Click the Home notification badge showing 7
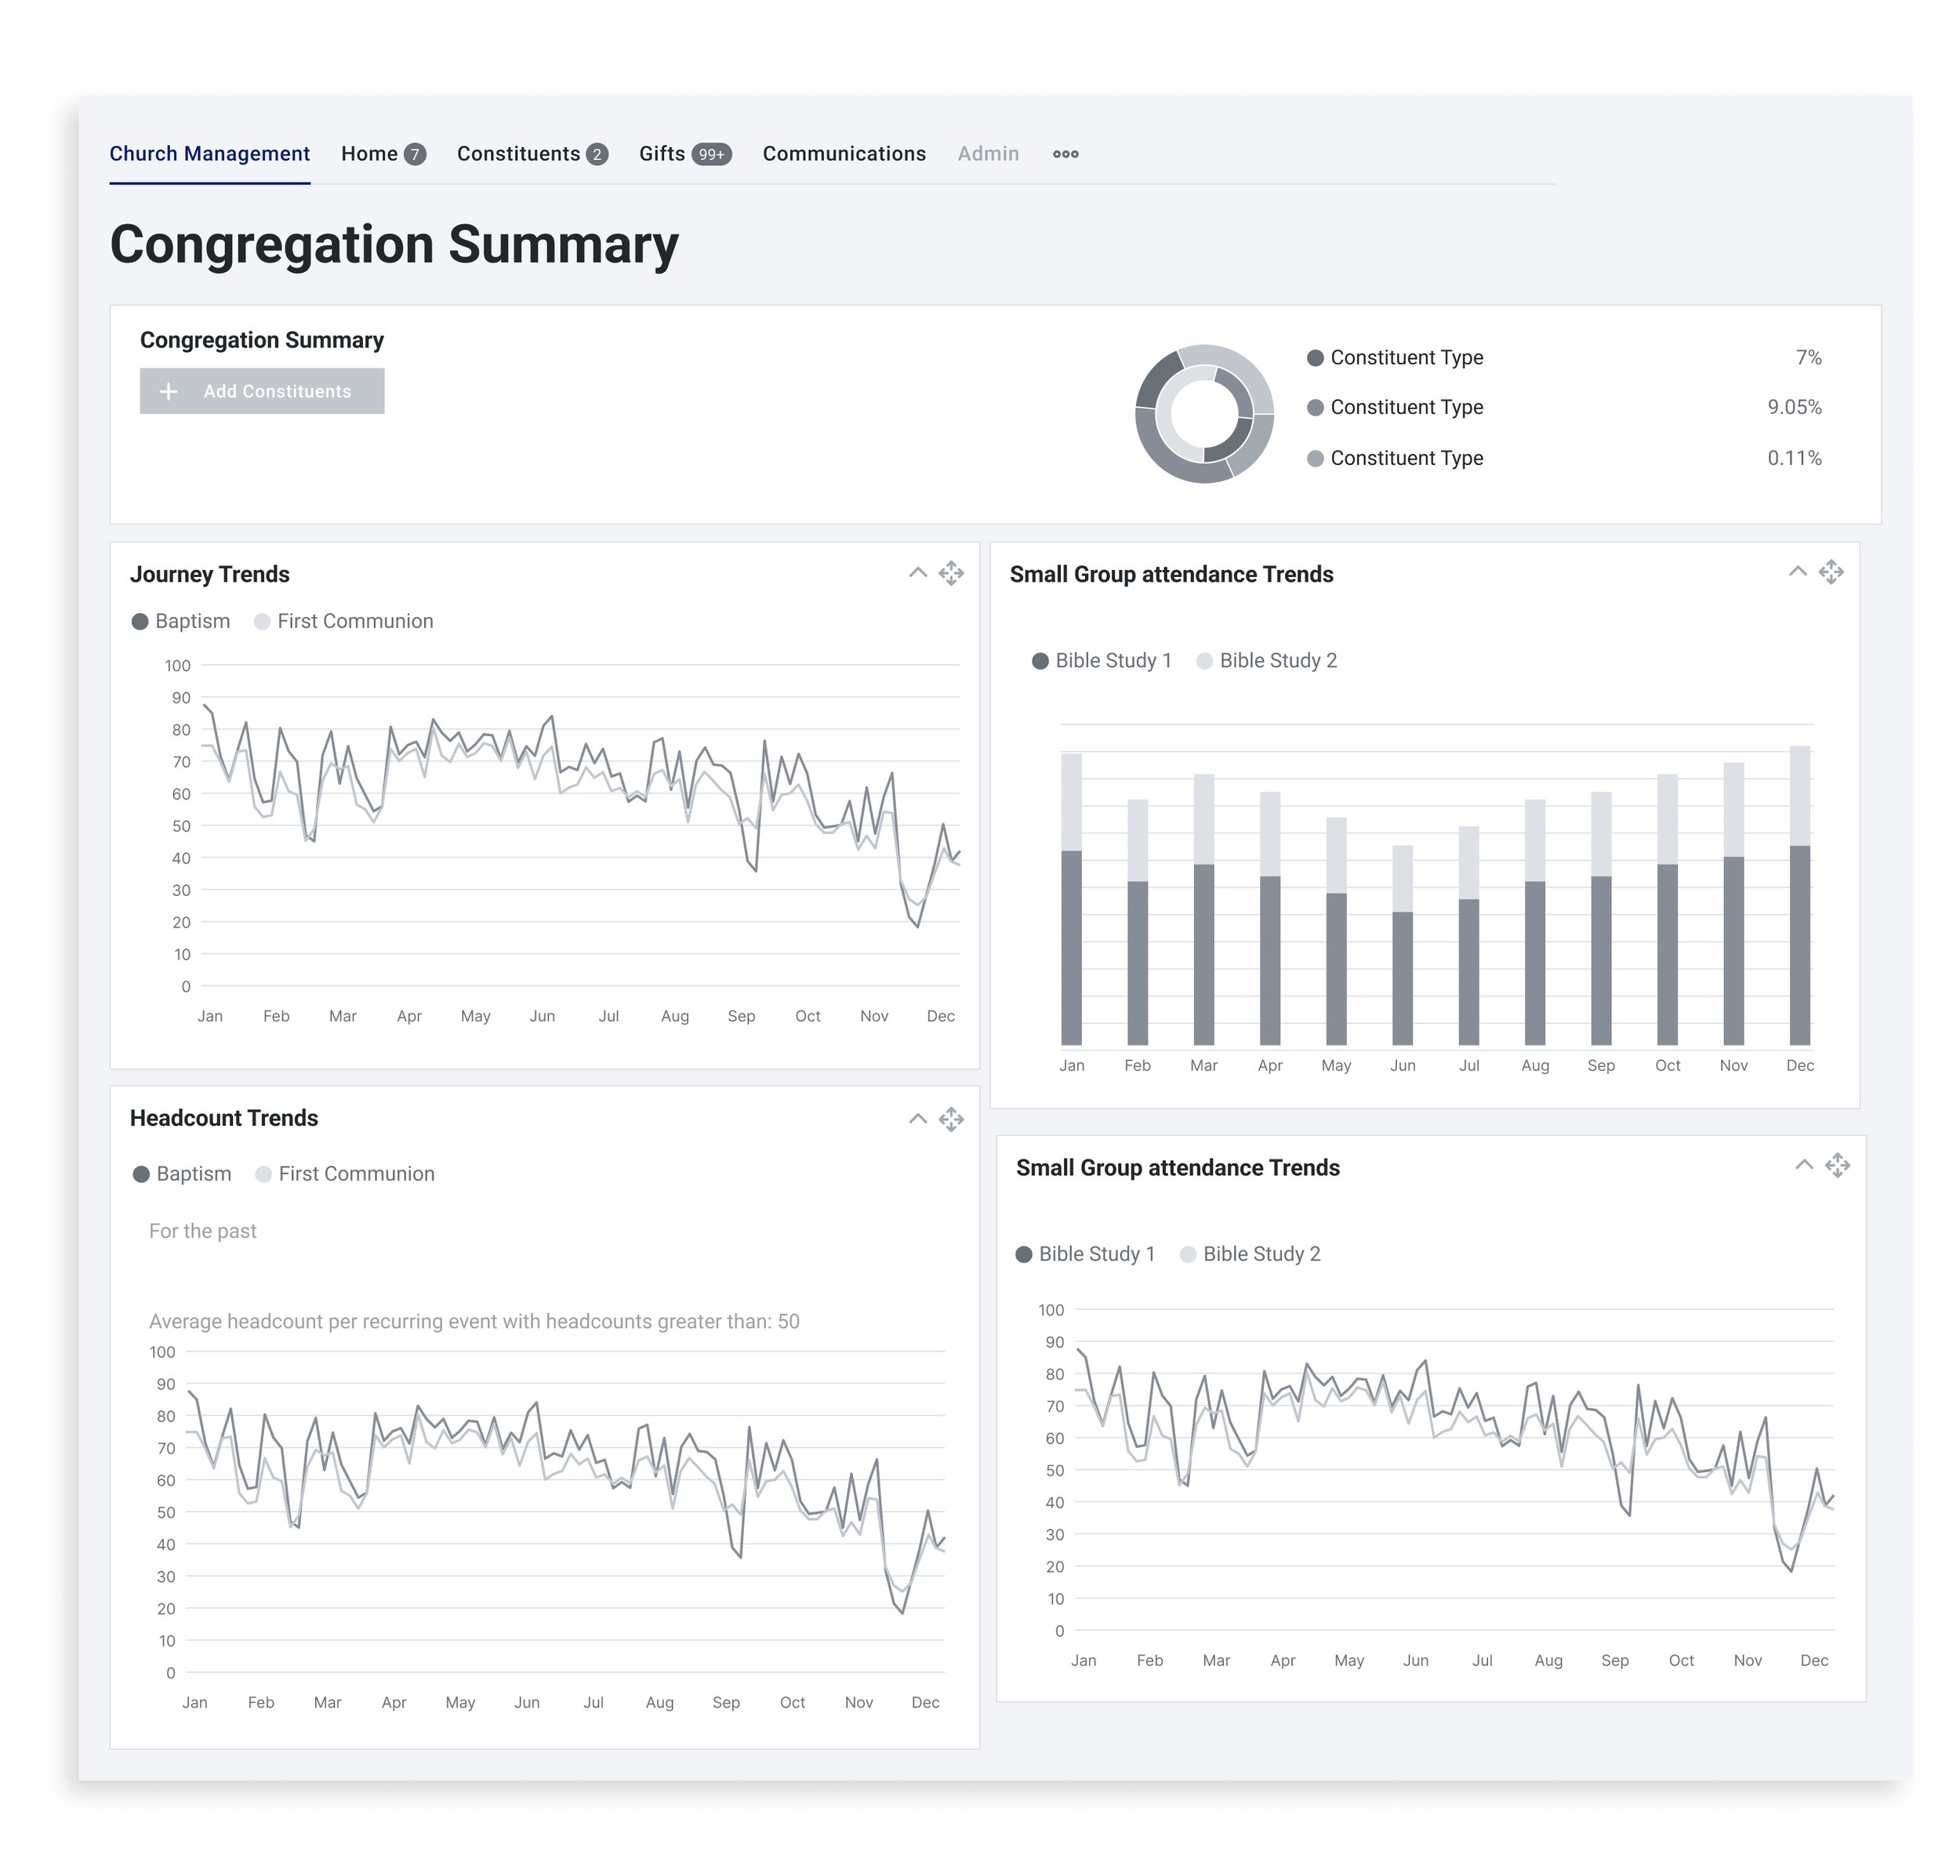 pos(414,154)
